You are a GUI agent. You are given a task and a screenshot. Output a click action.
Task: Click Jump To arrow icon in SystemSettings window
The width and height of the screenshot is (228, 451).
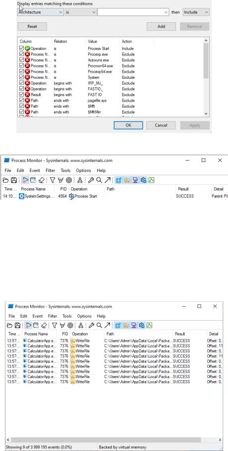(108, 180)
